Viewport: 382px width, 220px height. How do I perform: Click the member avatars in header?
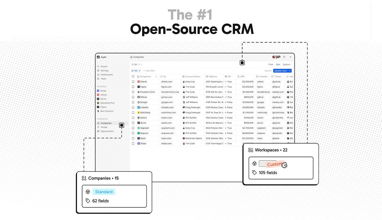click(277, 57)
